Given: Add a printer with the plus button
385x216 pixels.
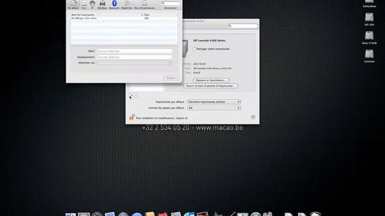Looking at the screenshot, I should [x=132, y=96].
